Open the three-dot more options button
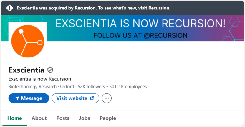 (x=107, y=98)
